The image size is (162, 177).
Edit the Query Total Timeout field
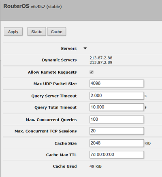pyautogui.click(x=117, y=107)
